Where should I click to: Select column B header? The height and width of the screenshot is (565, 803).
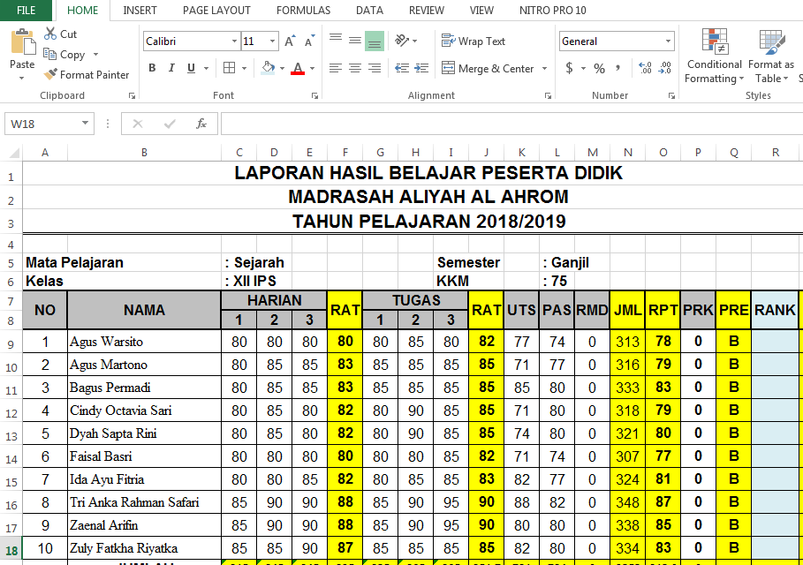click(x=144, y=153)
